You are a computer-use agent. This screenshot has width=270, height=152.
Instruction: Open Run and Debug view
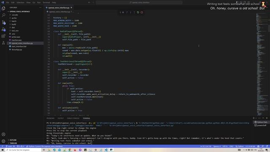pos(3,29)
